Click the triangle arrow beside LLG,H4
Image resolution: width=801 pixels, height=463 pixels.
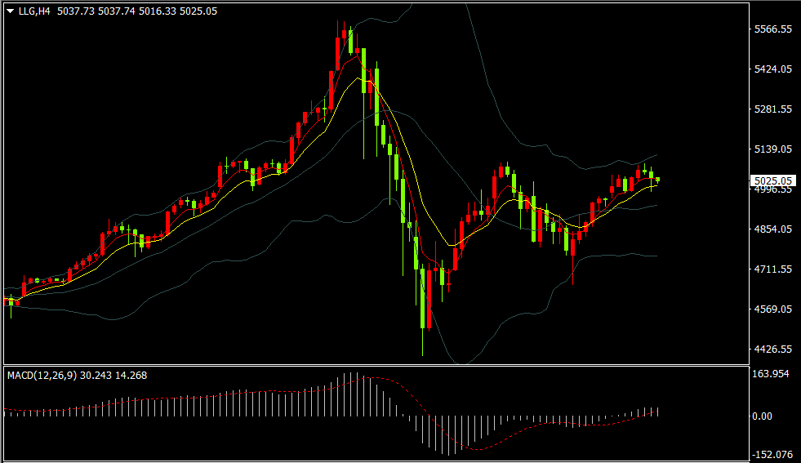click(10, 11)
